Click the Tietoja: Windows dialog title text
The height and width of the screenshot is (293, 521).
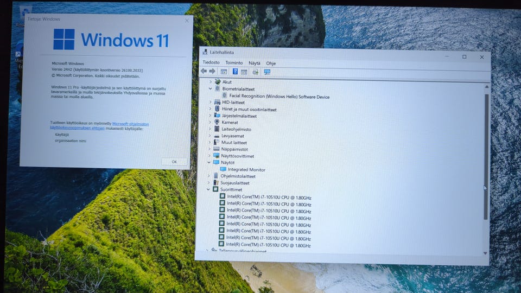pos(43,19)
